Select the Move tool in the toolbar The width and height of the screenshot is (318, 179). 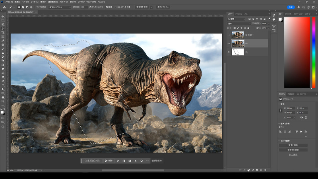(3, 16)
